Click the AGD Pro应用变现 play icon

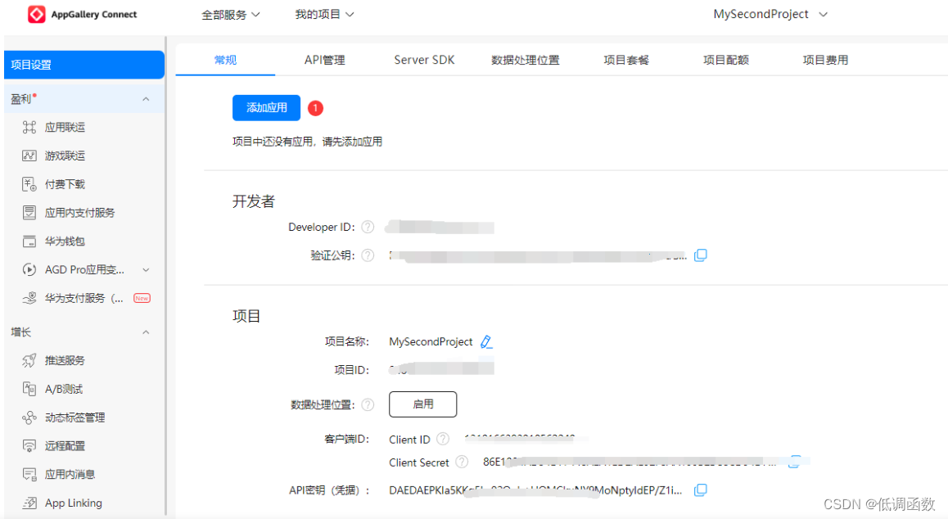click(x=29, y=269)
